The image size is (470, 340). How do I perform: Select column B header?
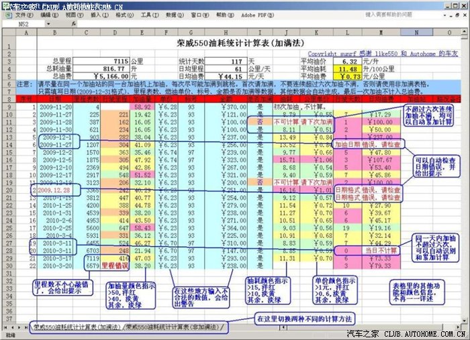pyautogui.click(x=54, y=32)
